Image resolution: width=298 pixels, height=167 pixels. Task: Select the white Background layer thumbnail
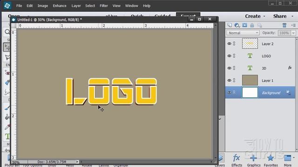250,92
